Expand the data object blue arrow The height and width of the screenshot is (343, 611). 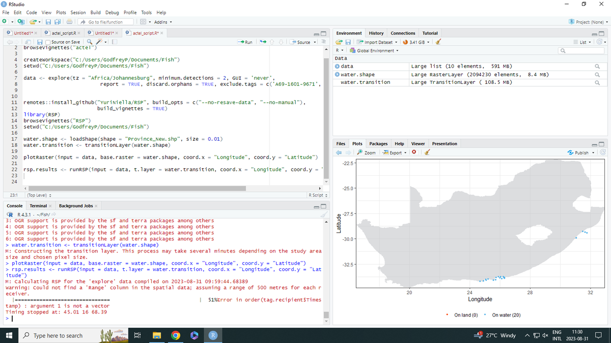pos(338,67)
